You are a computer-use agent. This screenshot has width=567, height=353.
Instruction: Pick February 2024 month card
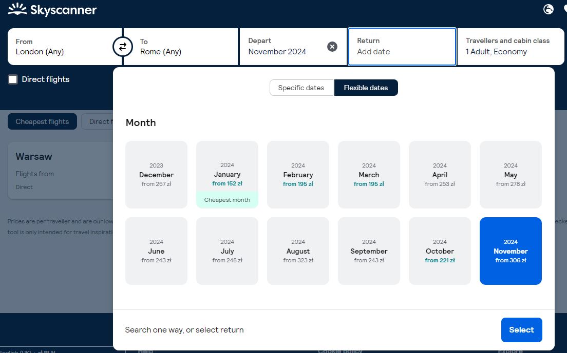pos(298,175)
